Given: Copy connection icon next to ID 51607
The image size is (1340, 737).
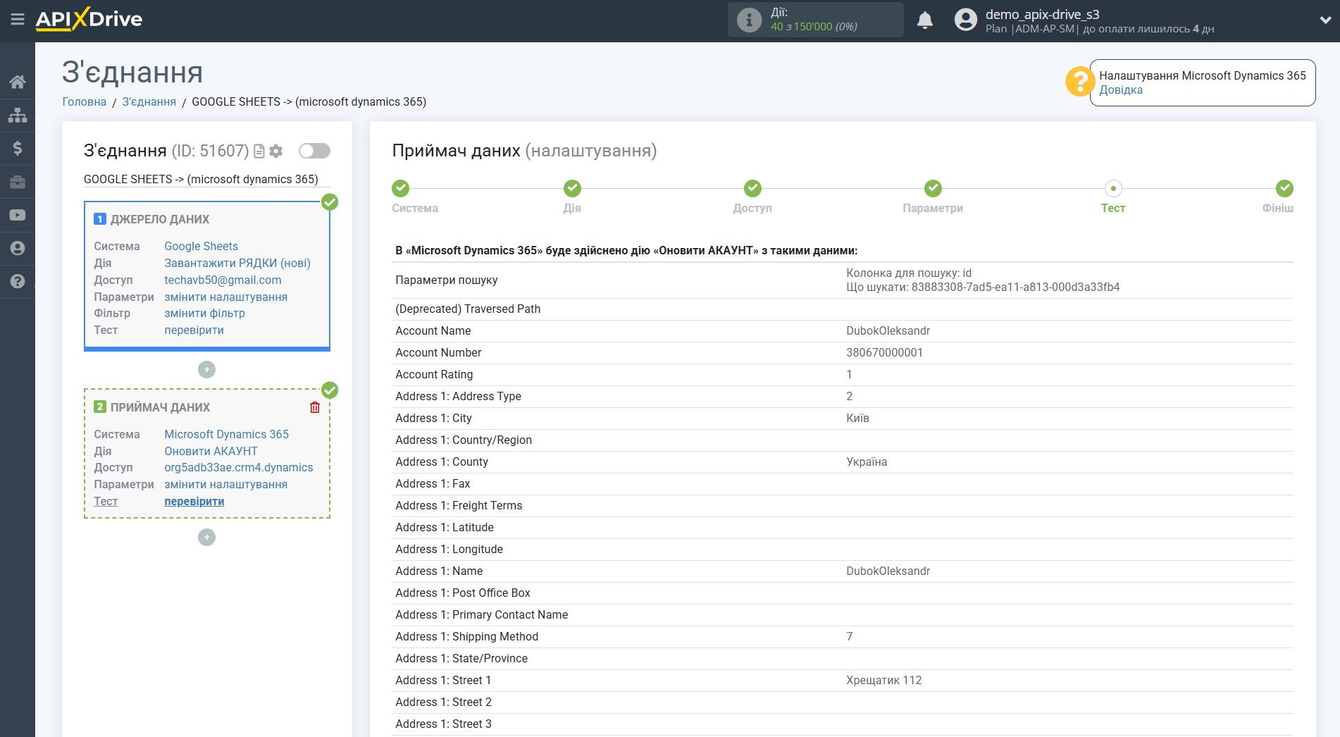Looking at the screenshot, I should pyautogui.click(x=259, y=151).
